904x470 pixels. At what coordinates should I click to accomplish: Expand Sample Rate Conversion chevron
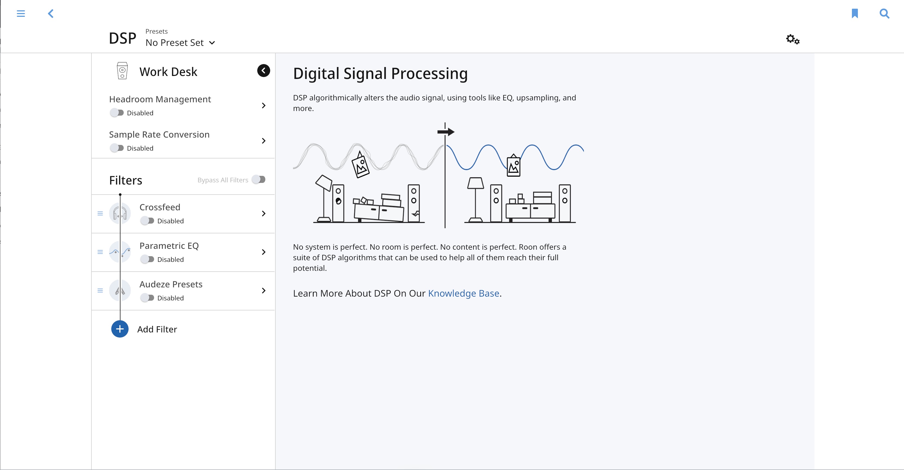(263, 141)
